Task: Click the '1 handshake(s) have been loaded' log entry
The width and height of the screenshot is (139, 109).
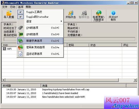Action: pos(60,93)
